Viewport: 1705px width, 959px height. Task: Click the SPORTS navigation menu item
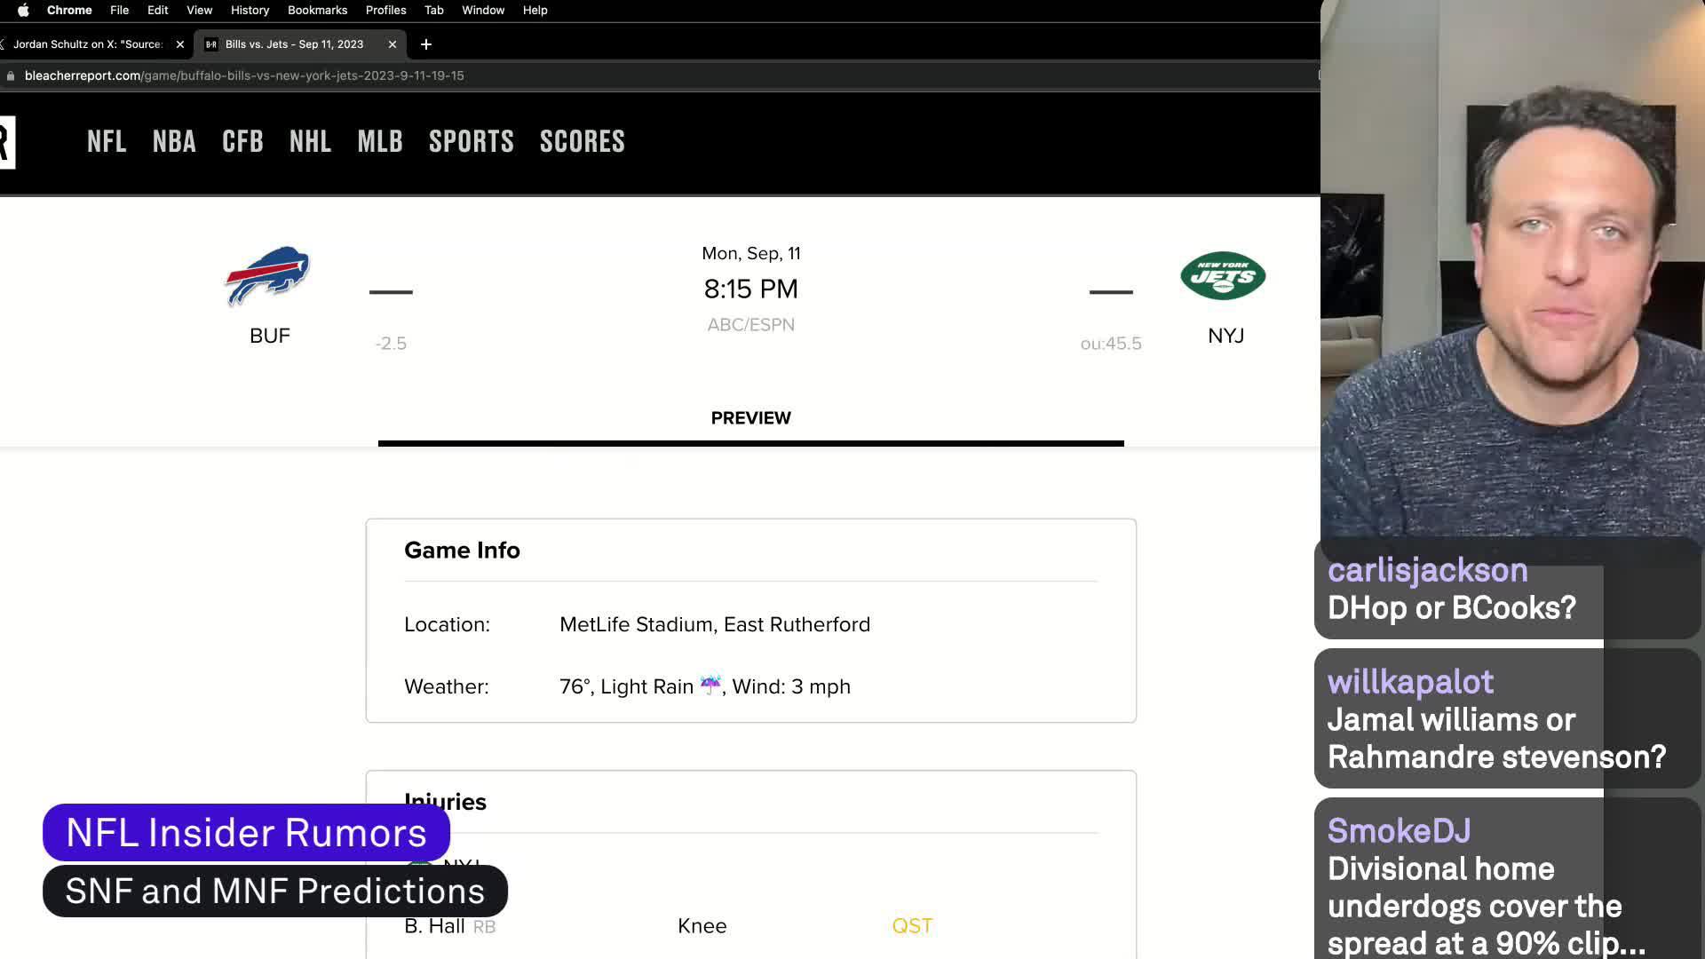pos(471,140)
